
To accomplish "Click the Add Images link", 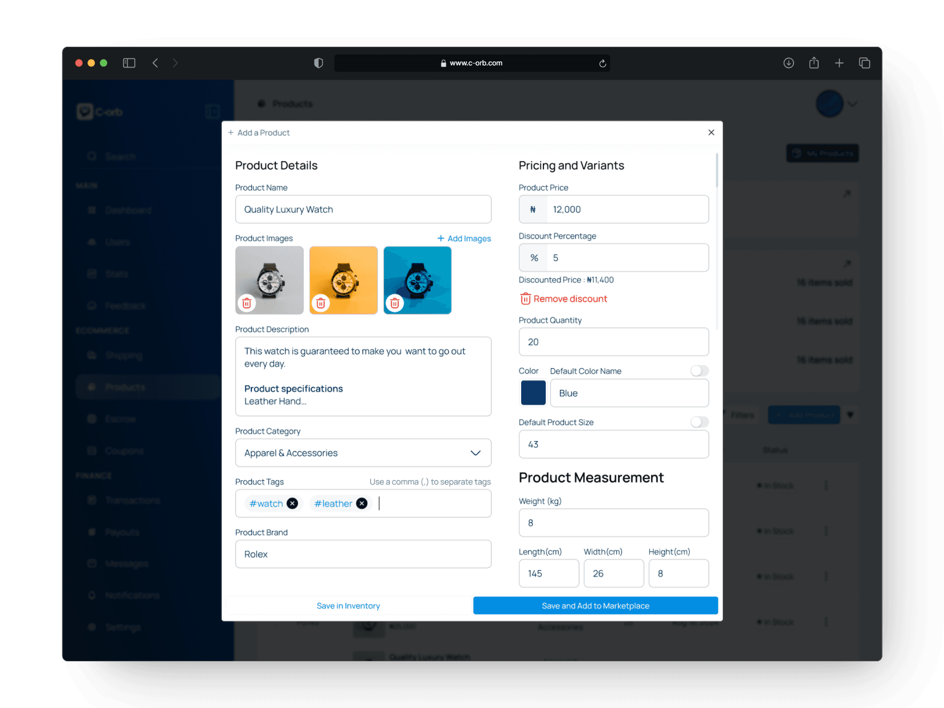I will point(464,238).
